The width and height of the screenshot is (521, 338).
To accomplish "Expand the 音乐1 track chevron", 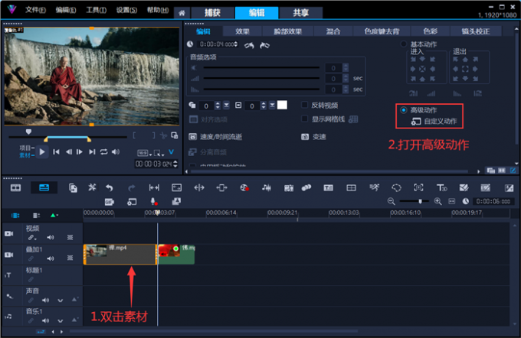I will 60,320.
